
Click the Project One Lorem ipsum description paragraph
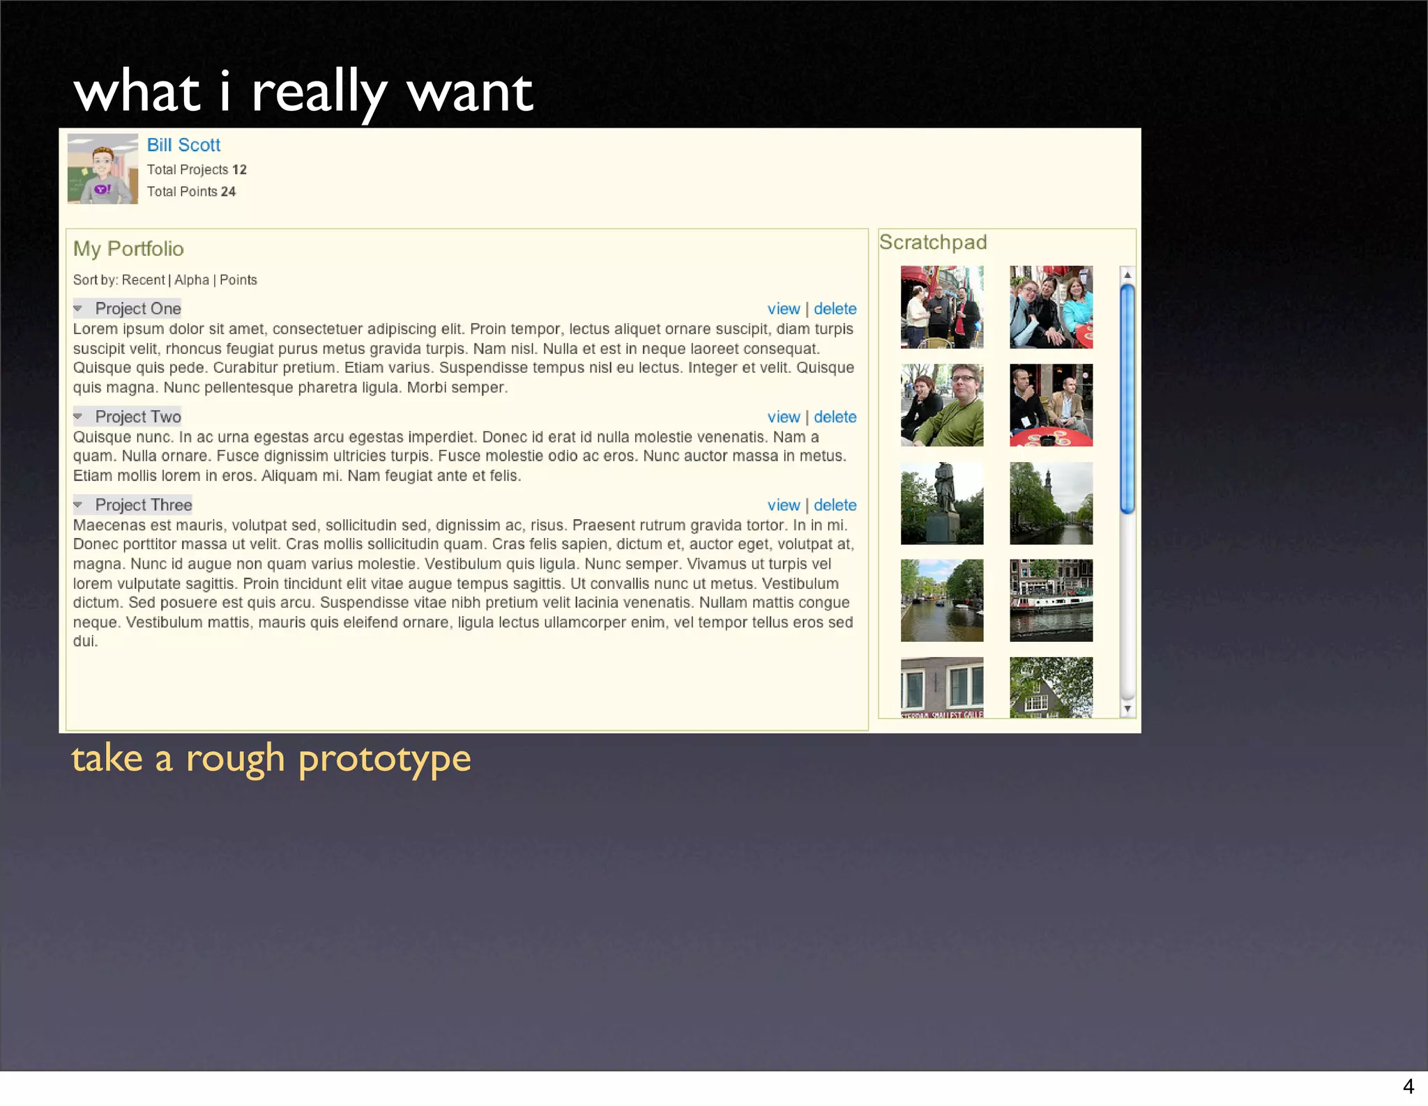(x=464, y=358)
